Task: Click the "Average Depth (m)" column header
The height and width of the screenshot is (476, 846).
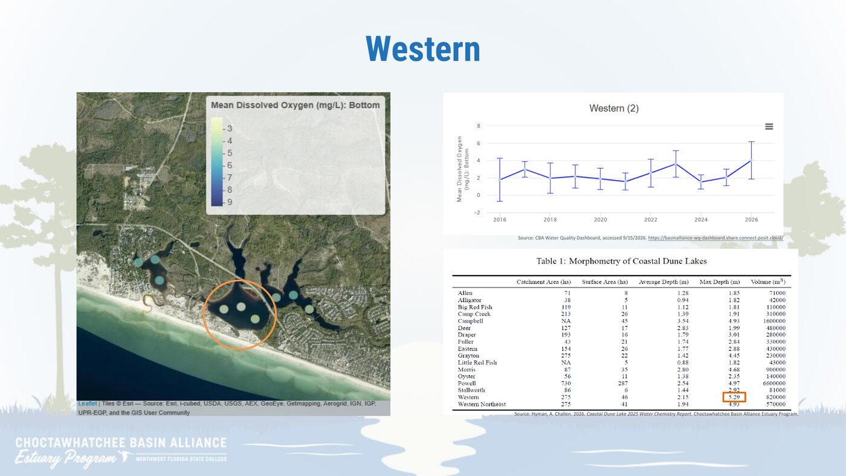Action: tap(664, 282)
